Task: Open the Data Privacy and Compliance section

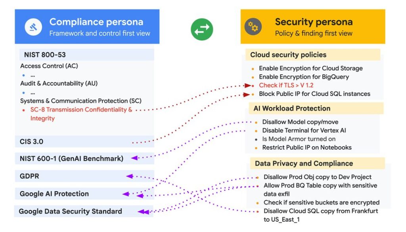Action: point(304,163)
